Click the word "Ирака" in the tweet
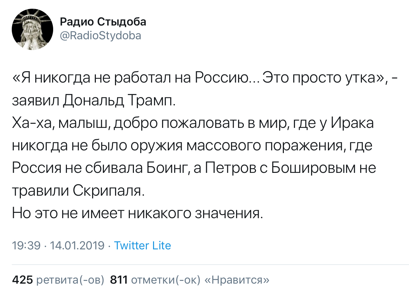This screenshot has height=291, width=409. (x=352, y=124)
